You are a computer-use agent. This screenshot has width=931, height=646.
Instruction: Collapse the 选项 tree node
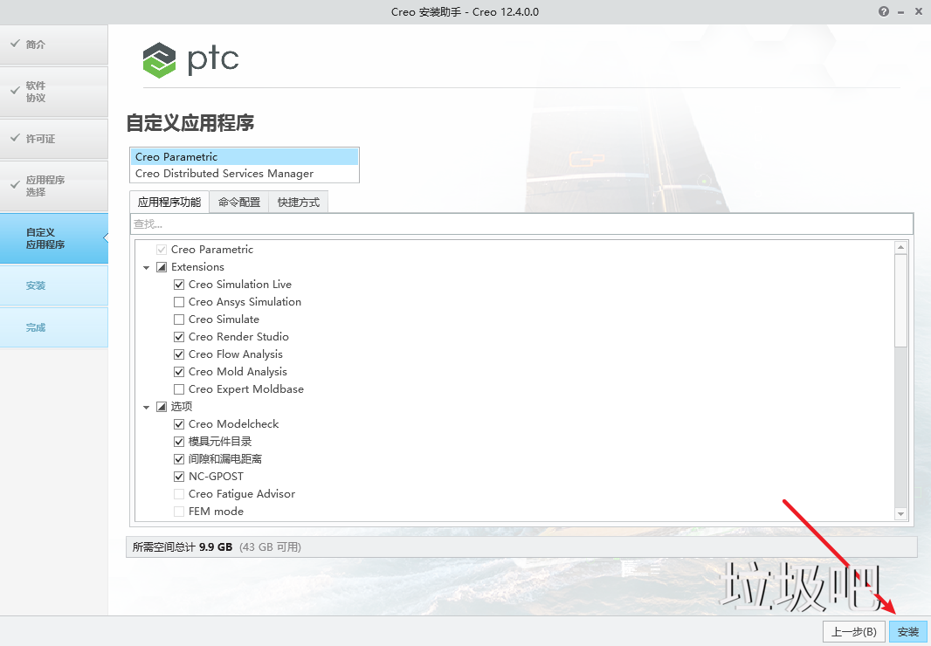click(x=147, y=407)
